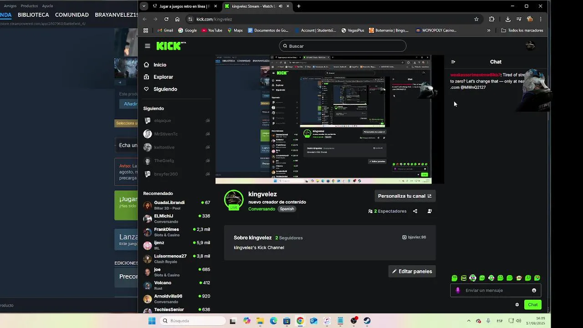Image resolution: width=583 pixels, height=328 pixels.
Task: Open recommended channel ijenz
Action: point(177,246)
